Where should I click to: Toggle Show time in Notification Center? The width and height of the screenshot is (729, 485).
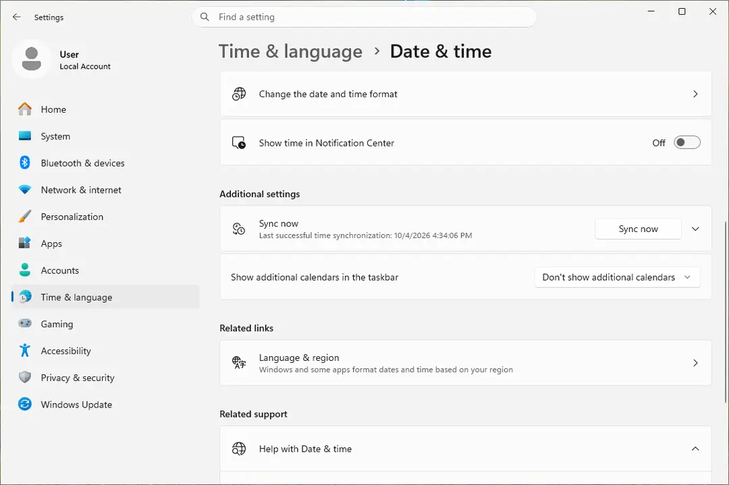686,142
